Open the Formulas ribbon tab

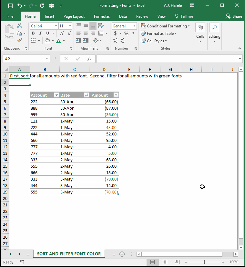(102, 16)
